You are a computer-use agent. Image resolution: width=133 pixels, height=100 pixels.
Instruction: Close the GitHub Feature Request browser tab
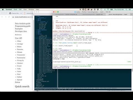coord(21,13)
